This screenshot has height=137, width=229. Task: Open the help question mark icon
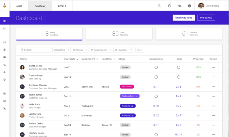[x=189, y=6]
